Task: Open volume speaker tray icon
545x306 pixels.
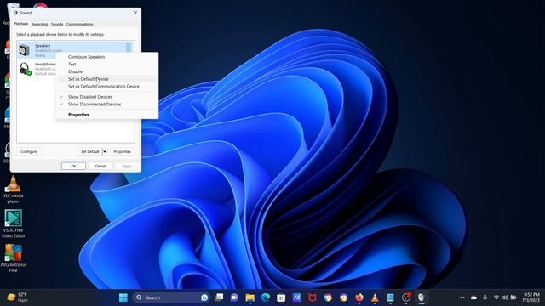Action: [x=505, y=297]
